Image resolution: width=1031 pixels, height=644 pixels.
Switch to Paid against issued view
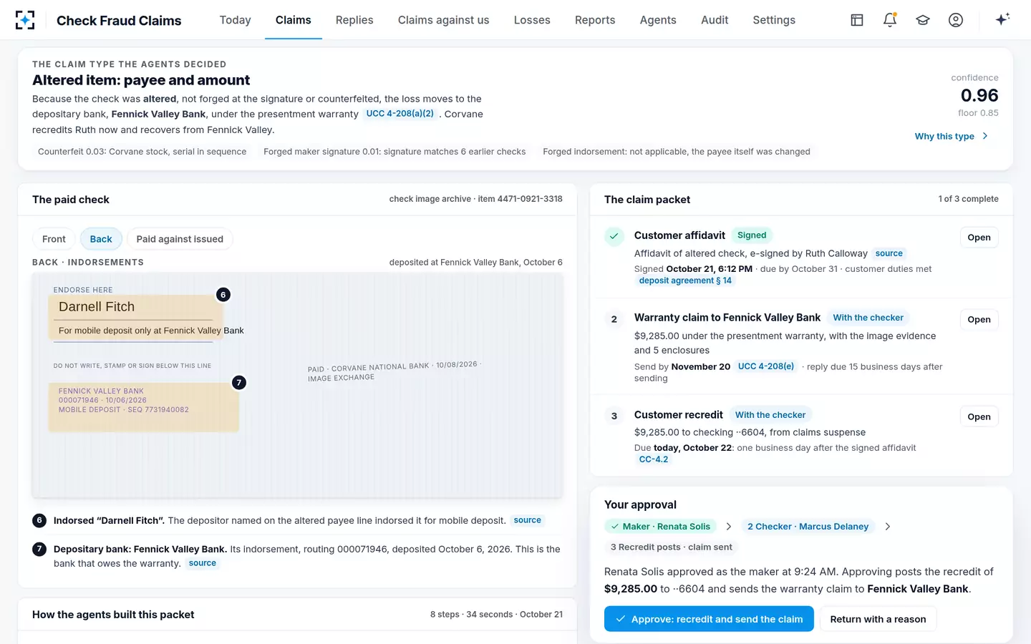point(180,239)
